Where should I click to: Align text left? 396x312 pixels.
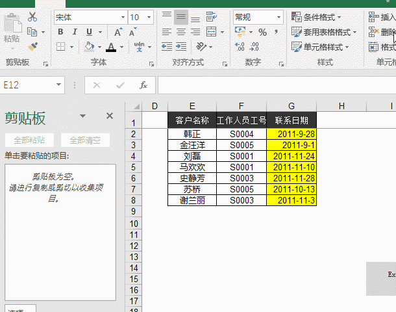click(167, 32)
